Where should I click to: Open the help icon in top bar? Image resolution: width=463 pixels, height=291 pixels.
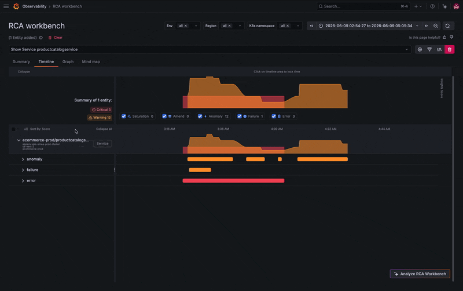[x=432, y=6]
